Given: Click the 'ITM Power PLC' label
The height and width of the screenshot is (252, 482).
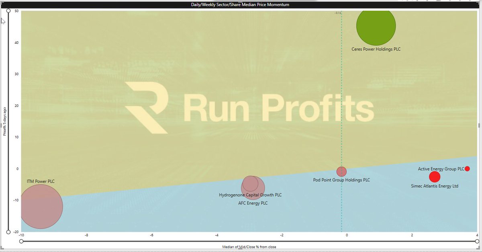Looking at the screenshot, I should click(x=41, y=182).
